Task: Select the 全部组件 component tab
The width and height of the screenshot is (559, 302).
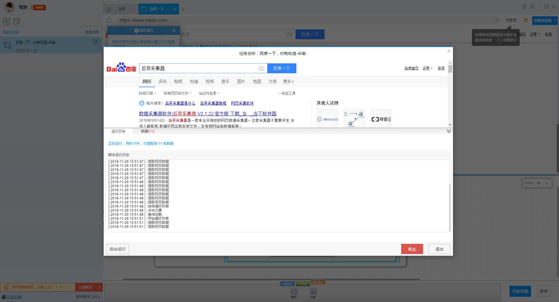Action: point(287,283)
